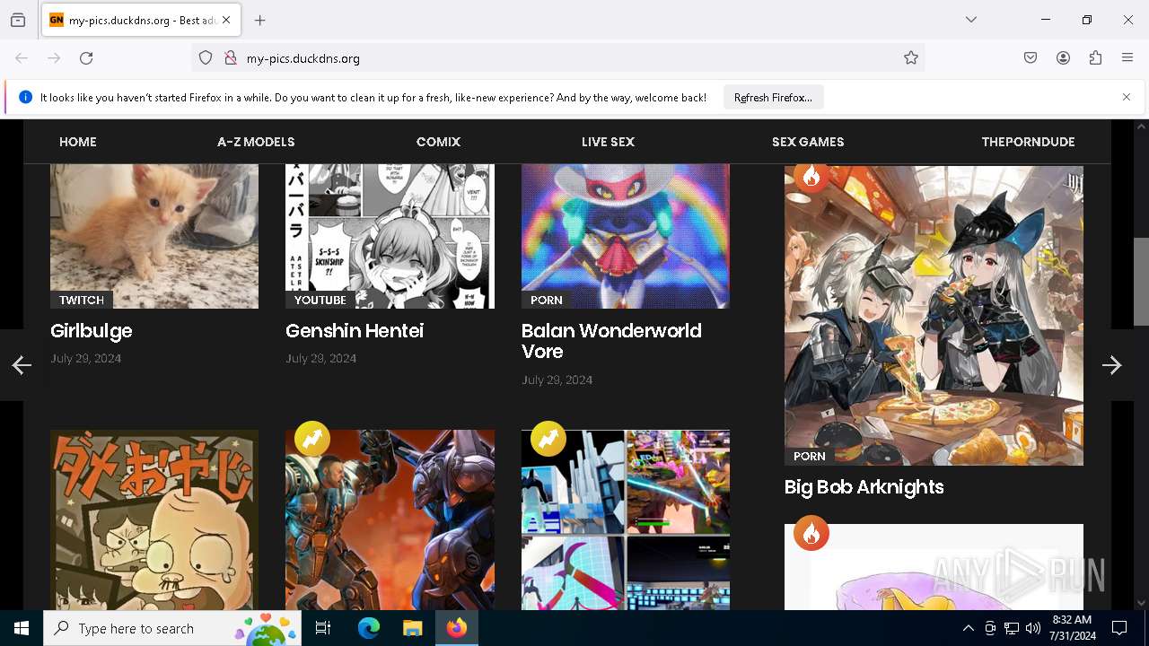Open the tracking protection shield icon

click(x=206, y=58)
